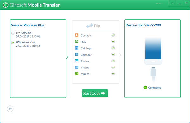Click the Musics label
This screenshot has width=190, height=123.
point(85,74)
